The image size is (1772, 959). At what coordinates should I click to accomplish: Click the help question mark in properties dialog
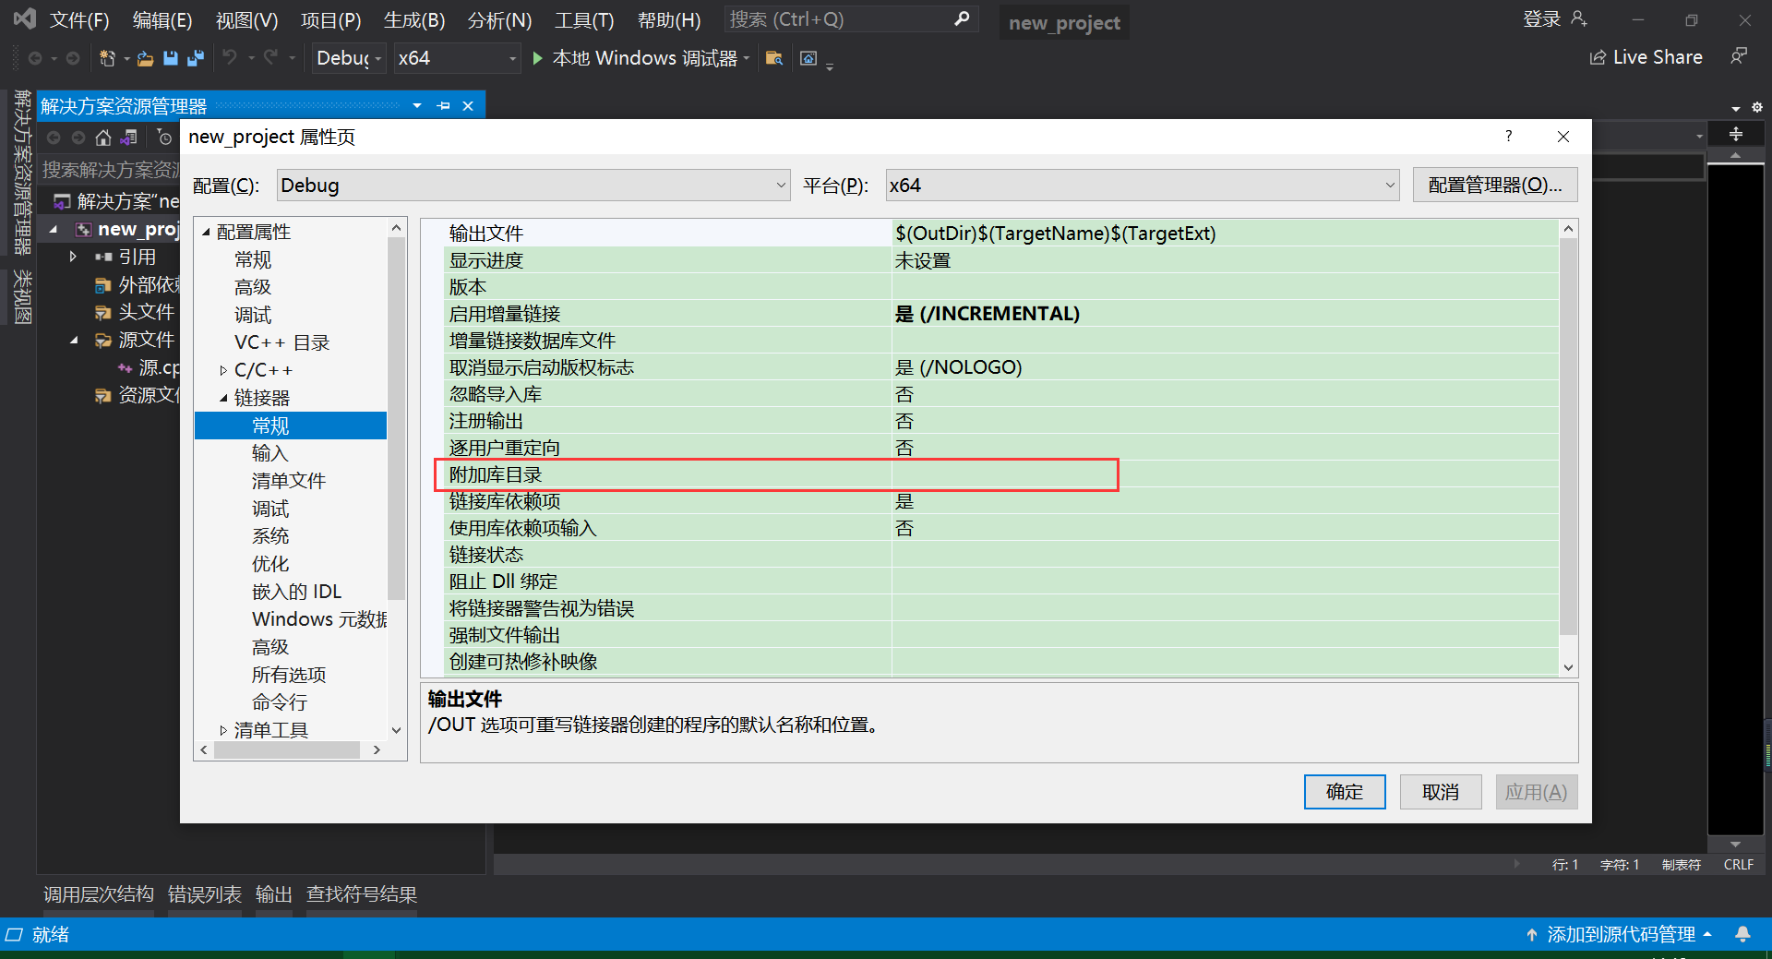coord(1509,136)
